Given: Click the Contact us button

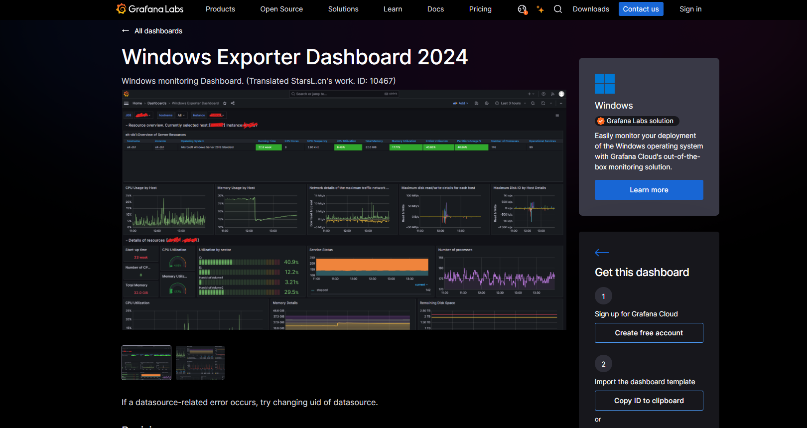Looking at the screenshot, I should pyautogui.click(x=641, y=9).
